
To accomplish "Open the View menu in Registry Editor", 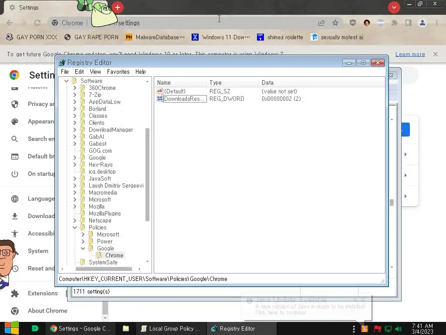I will click(x=95, y=72).
